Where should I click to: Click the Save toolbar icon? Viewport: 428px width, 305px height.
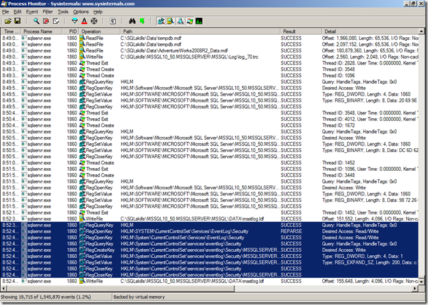(17, 21)
